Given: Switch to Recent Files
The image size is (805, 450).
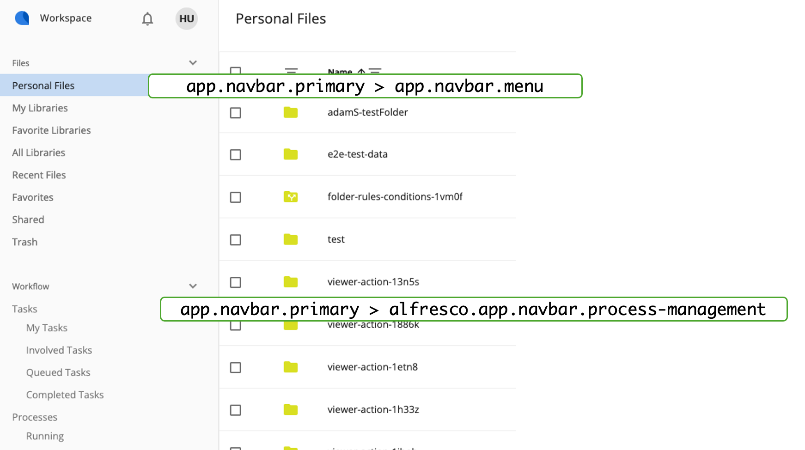Looking at the screenshot, I should [x=39, y=175].
